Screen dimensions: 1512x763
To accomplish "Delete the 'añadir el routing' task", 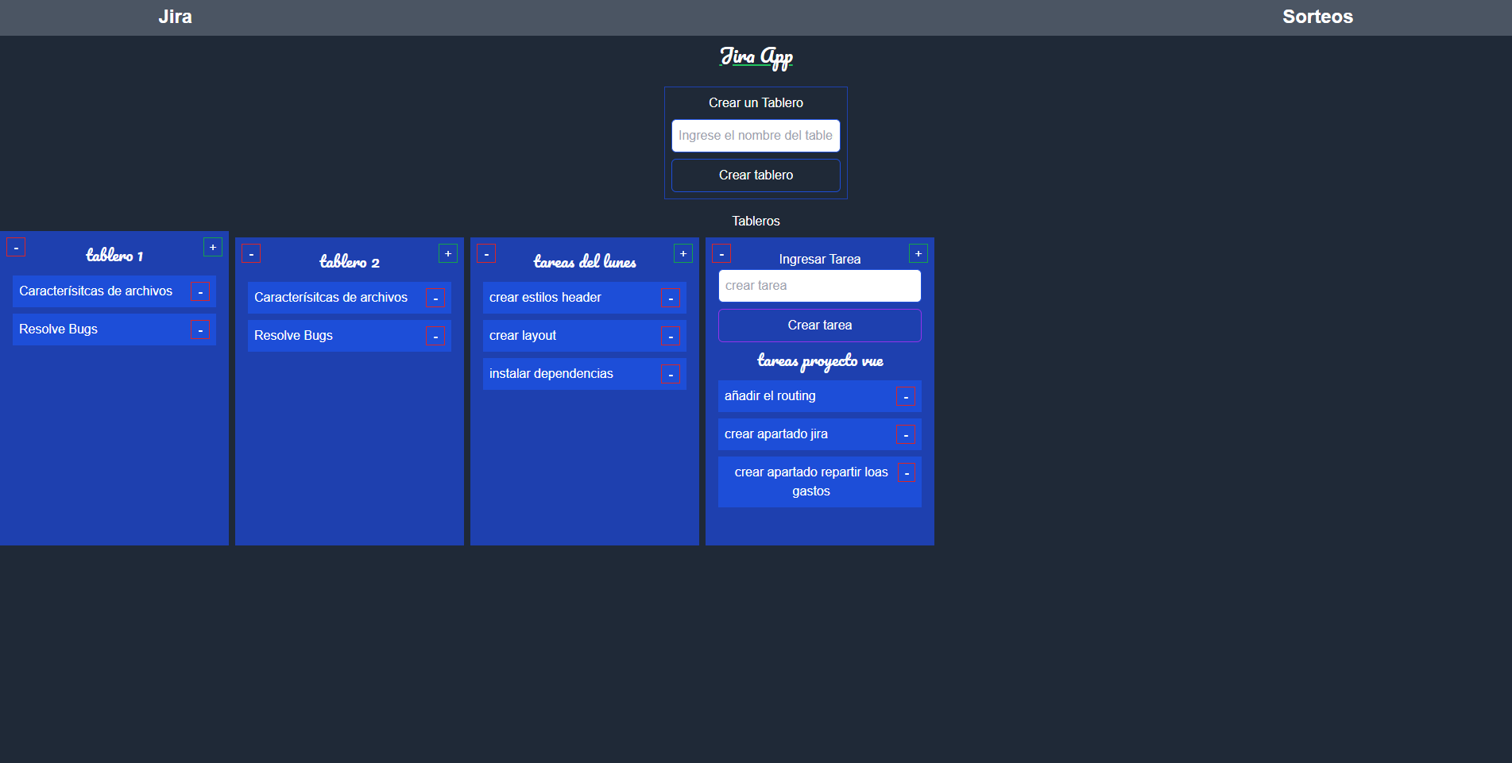I will (906, 396).
